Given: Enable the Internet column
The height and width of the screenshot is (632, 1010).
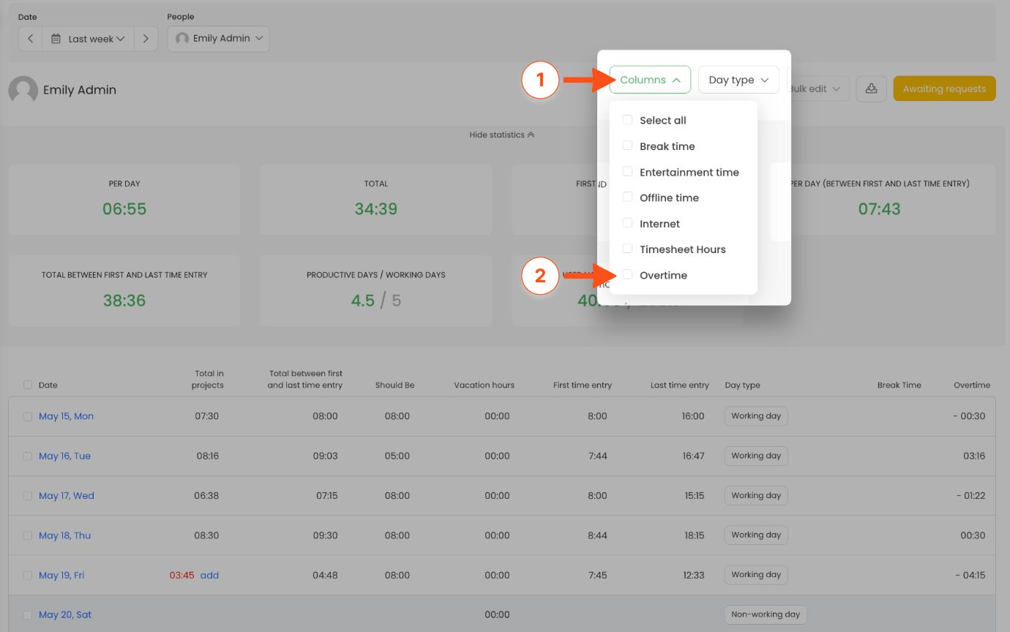Looking at the screenshot, I should pos(627,223).
